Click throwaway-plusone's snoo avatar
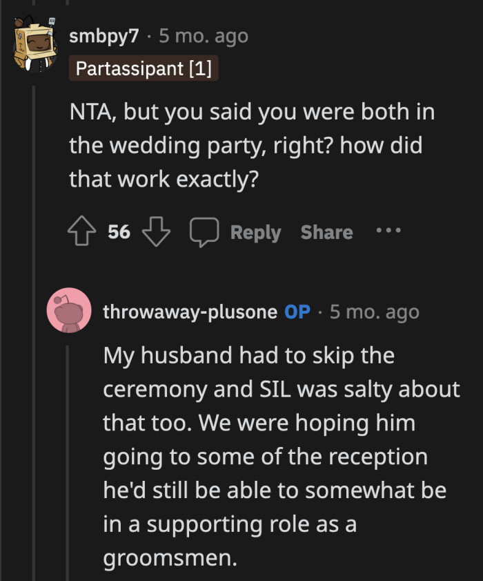 (x=70, y=311)
